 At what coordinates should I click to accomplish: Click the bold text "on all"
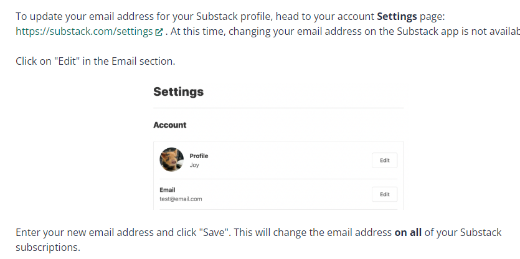(408, 233)
